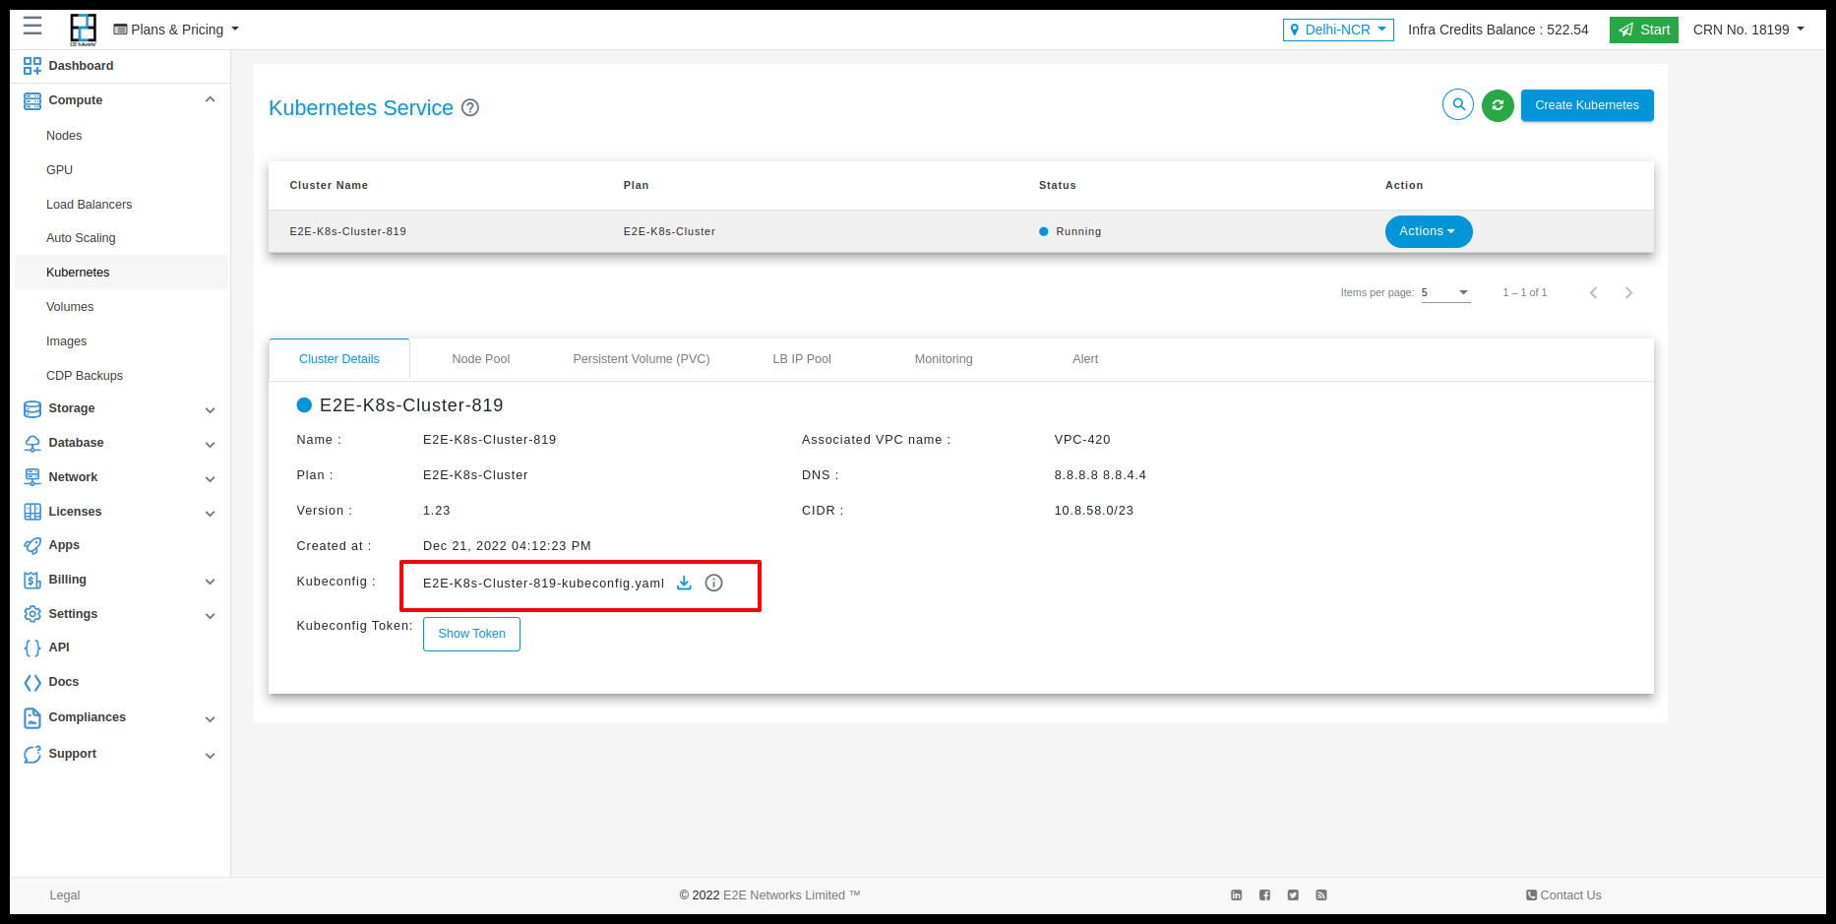Viewport: 1836px width, 924px height.
Task: Click the Show Token button
Action: click(471, 634)
